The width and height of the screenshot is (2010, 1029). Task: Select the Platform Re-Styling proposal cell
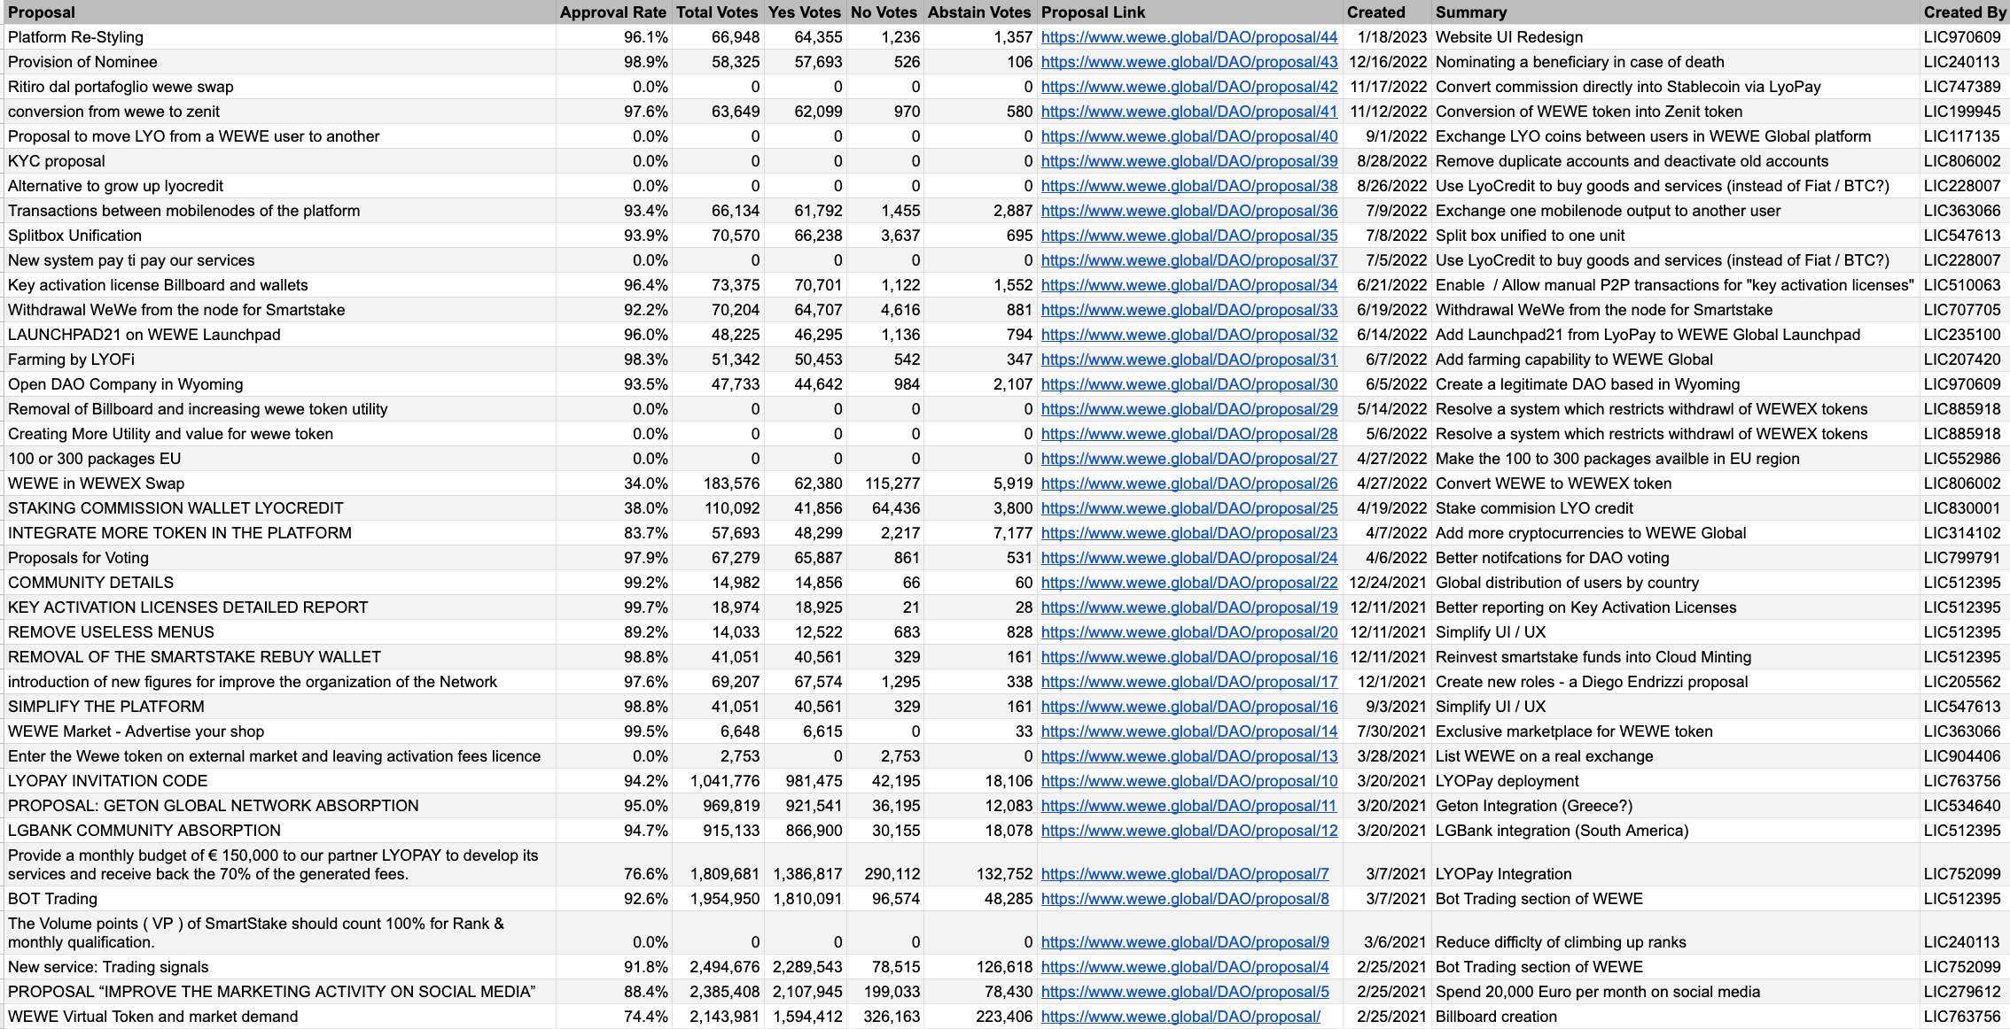[x=76, y=37]
